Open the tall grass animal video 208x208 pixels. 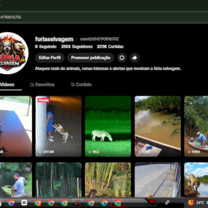pos(108,180)
